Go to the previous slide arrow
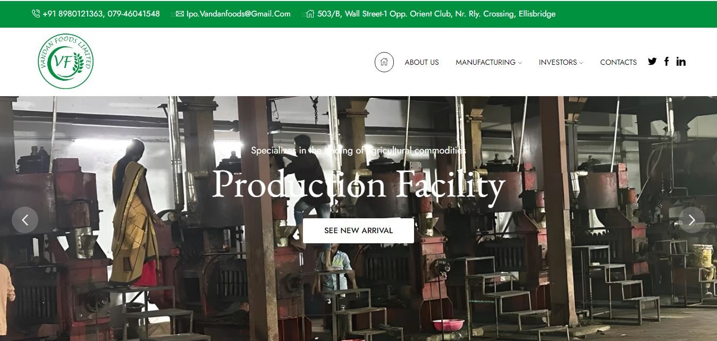 point(25,220)
